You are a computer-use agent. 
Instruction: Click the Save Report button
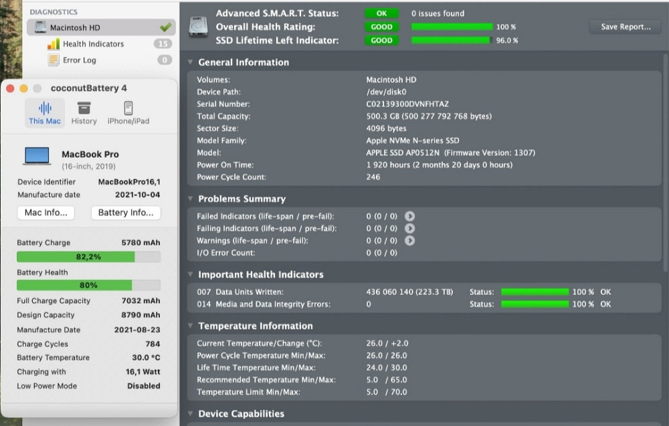[x=625, y=26]
